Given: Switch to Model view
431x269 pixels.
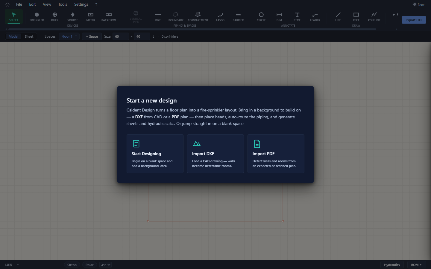Looking at the screenshot, I should [x=13, y=36].
